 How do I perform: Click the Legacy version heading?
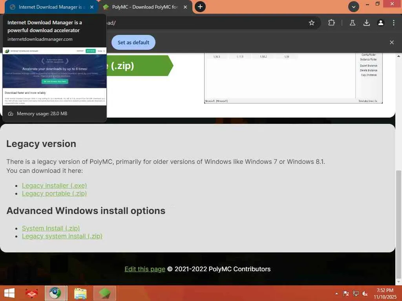click(41, 144)
